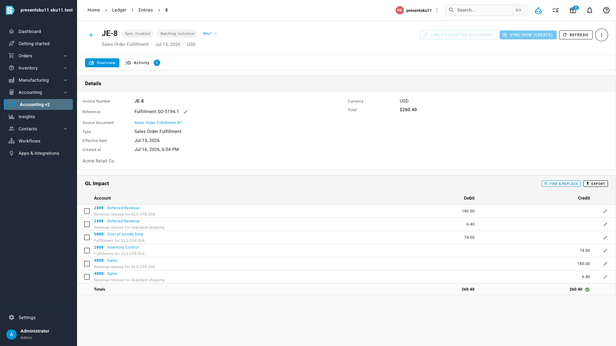Go to Home breadcrumb
This screenshot has height=346, width=616.
[x=94, y=10]
